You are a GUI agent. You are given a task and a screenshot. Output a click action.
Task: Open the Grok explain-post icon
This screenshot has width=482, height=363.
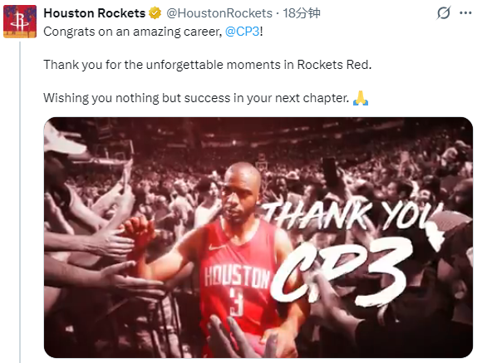pos(444,13)
